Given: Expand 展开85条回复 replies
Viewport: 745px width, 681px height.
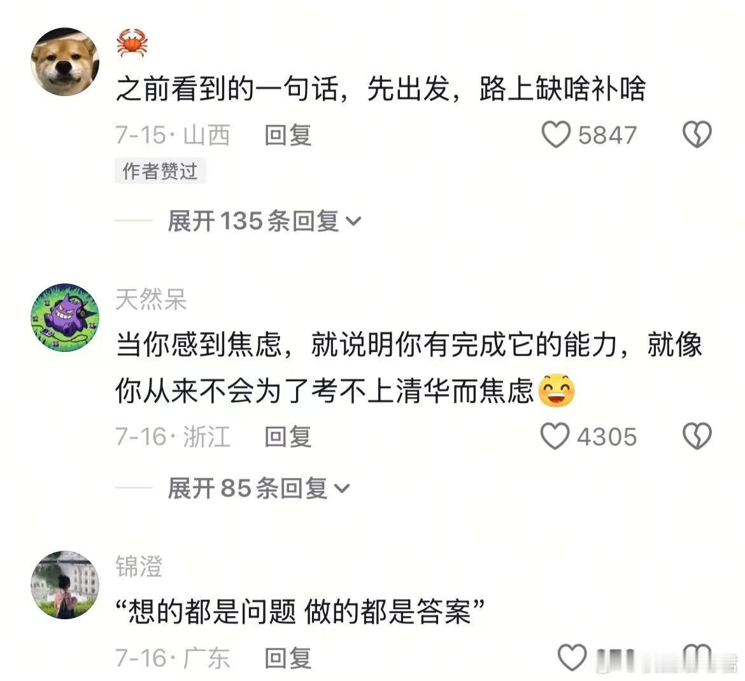Looking at the screenshot, I should [x=259, y=488].
